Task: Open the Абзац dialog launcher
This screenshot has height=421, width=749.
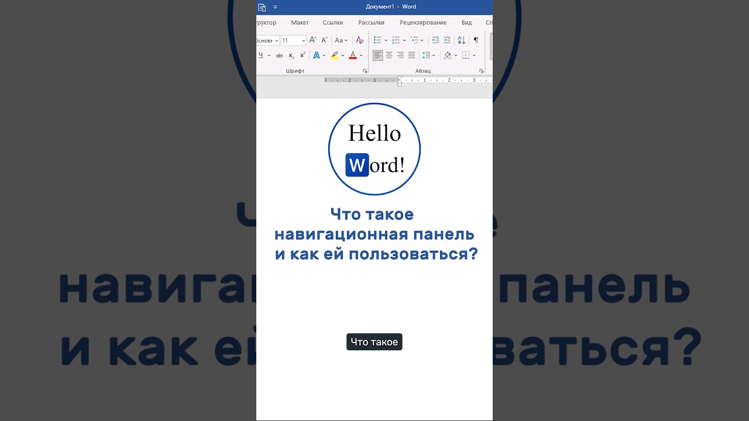Action: click(481, 71)
